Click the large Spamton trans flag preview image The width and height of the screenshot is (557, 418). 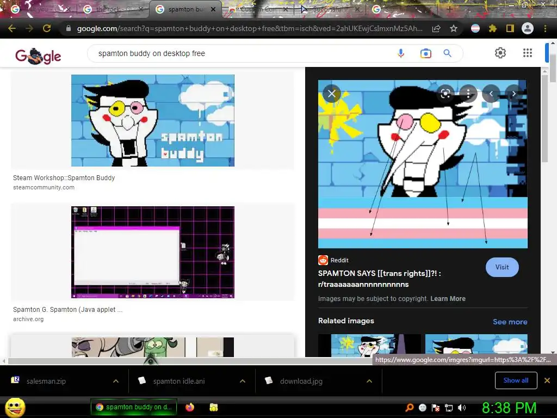click(x=423, y=164)
